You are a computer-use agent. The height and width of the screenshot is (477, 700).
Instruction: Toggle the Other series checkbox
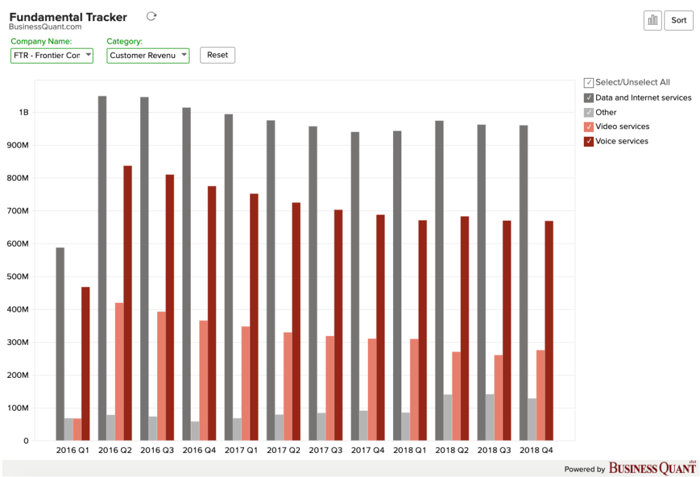589,113
